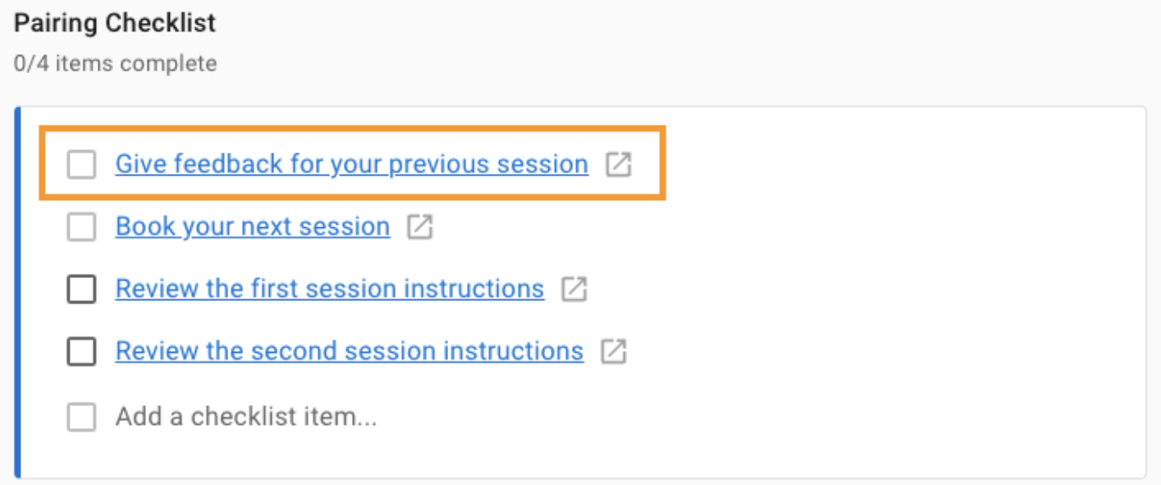Click the Add a checklist item field

(246, 417)
